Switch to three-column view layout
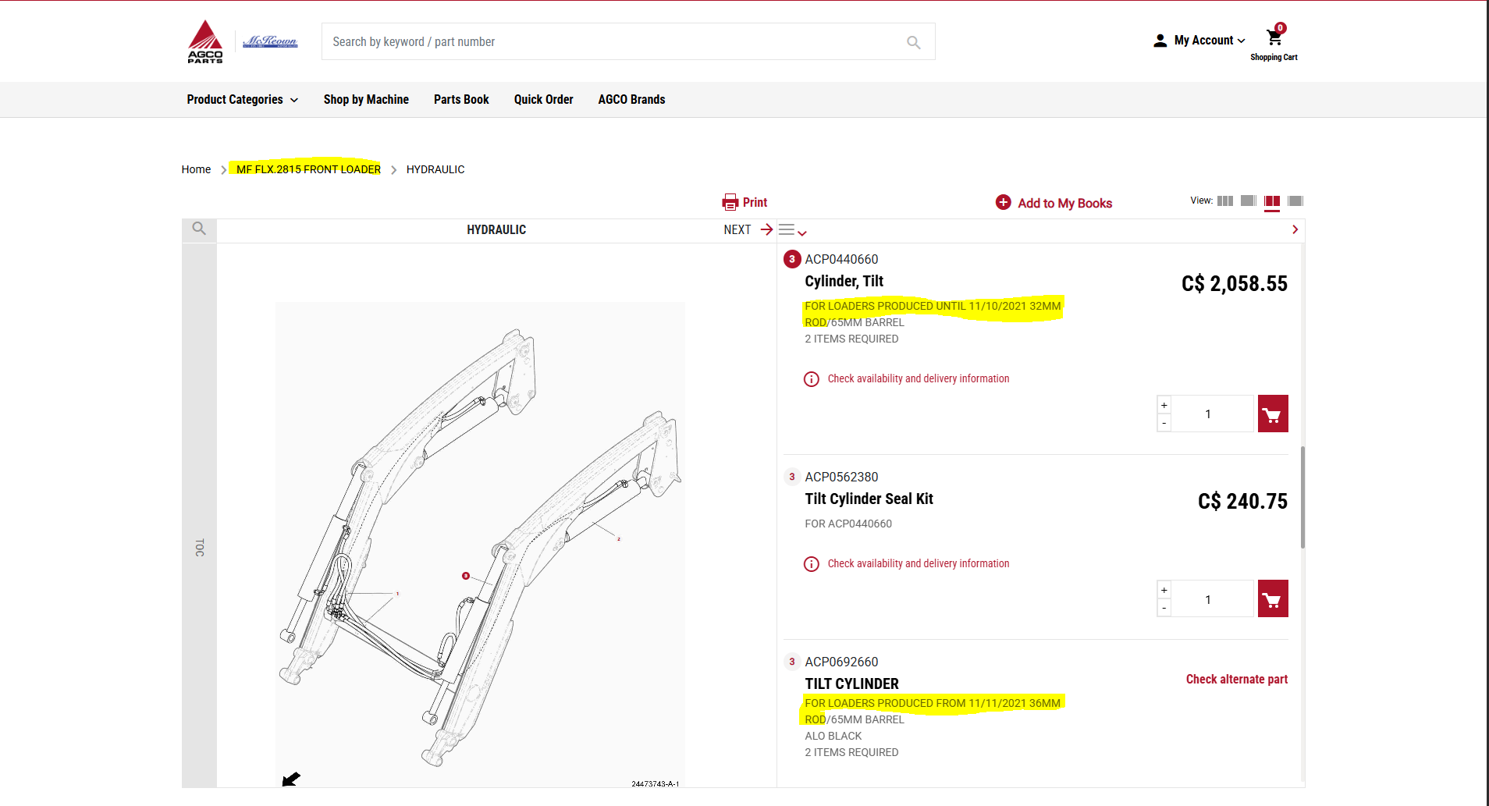This screenshot has width=1489, height=806. click(x=1225, y=201)
